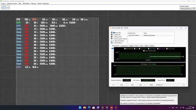This screenshot has width=196, height=110.
Task: Click the Stress system memory icon
Action: pos(111,39)
